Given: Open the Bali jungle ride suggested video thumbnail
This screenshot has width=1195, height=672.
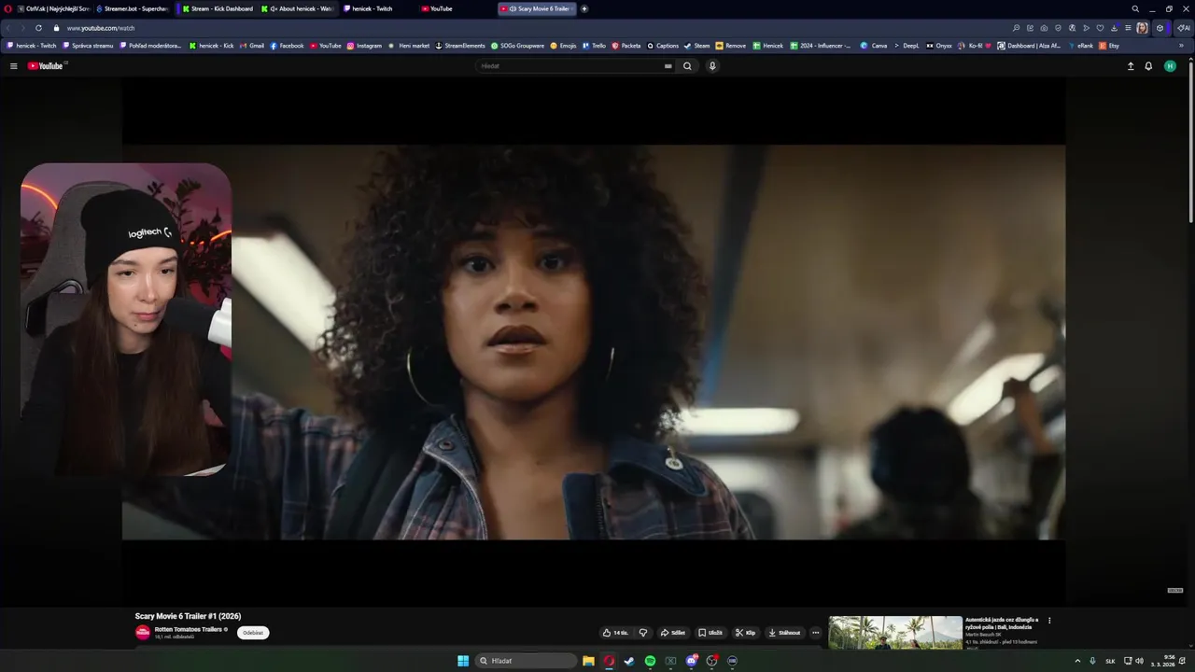Looking at the screenshot, I should coord(895,633).
